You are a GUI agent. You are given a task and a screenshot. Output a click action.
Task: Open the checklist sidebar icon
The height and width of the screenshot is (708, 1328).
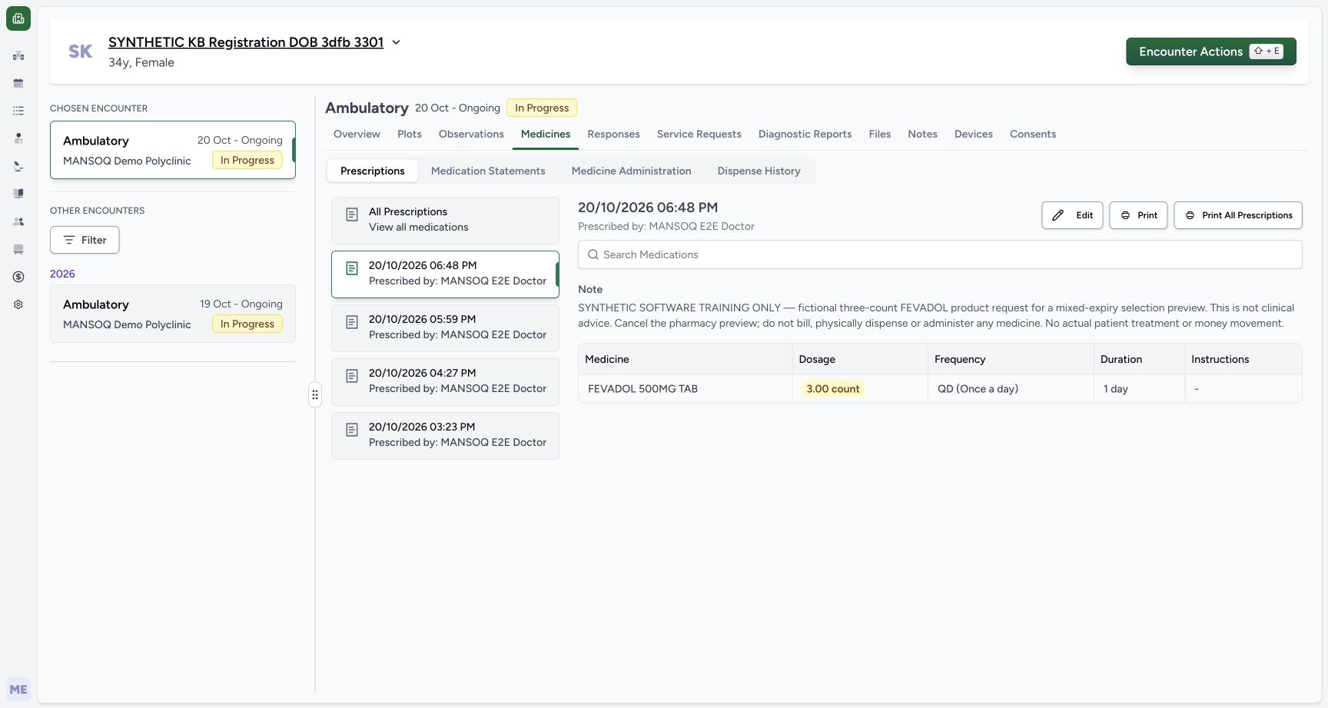(18, 111)
